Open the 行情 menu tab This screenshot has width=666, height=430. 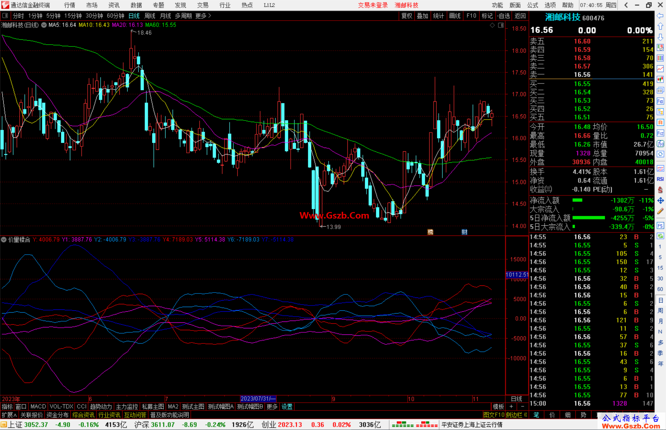[x=70, y=5]
